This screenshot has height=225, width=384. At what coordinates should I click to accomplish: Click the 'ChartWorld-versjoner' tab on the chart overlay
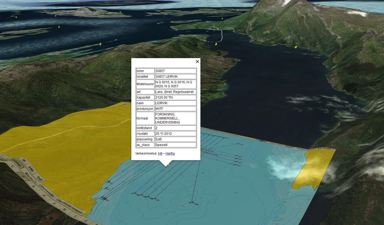tap(70, 206)
